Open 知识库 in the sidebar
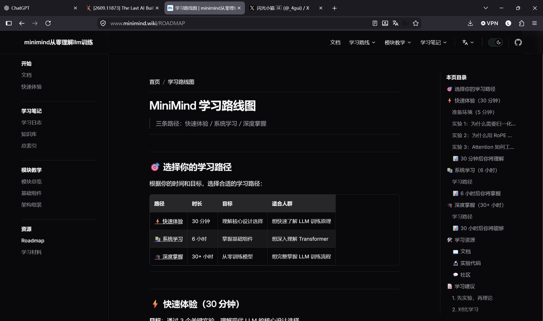This screenshot has height=321, width=543. tap(29, 134)
